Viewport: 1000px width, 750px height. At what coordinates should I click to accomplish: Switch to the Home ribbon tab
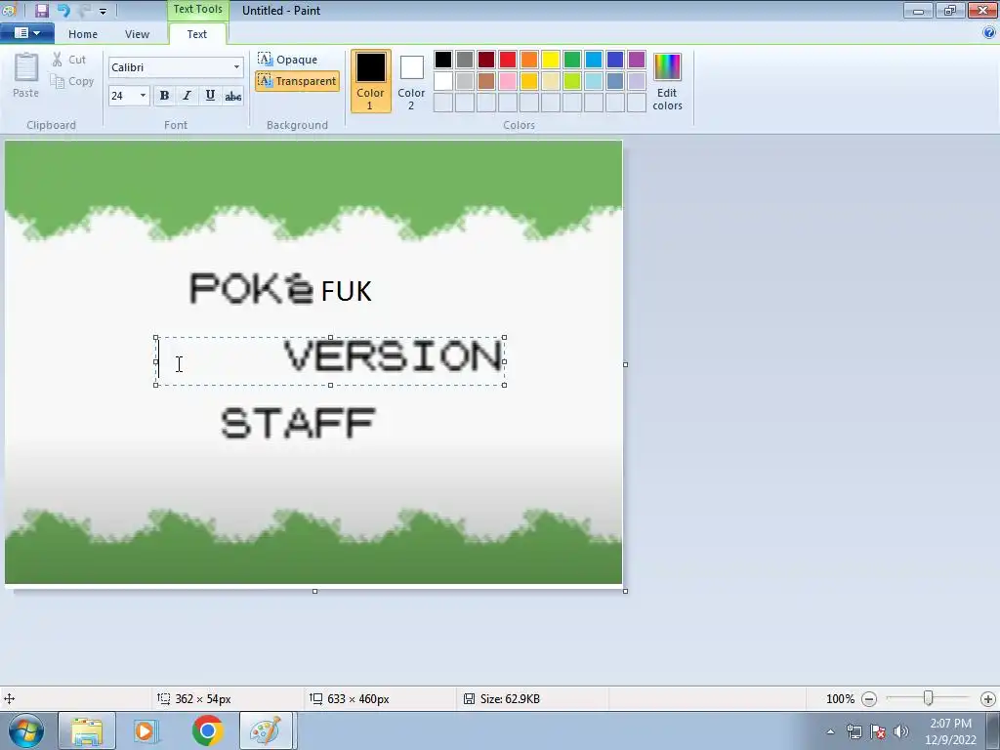[x=83, y=34]
